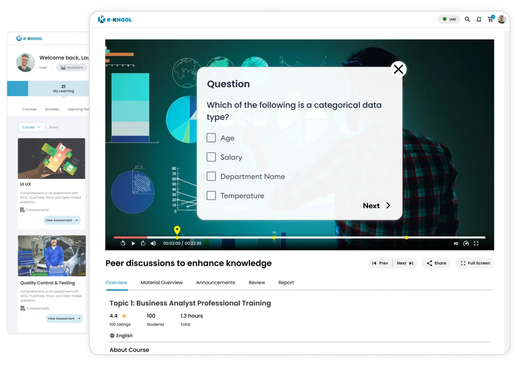The image size is (518, 366).
Task: Enable HD quality on the video player
Action: tap(456, 243)
